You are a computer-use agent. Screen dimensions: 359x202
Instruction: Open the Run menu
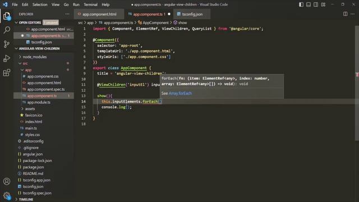pyautogui.click(x=76, y=4)
